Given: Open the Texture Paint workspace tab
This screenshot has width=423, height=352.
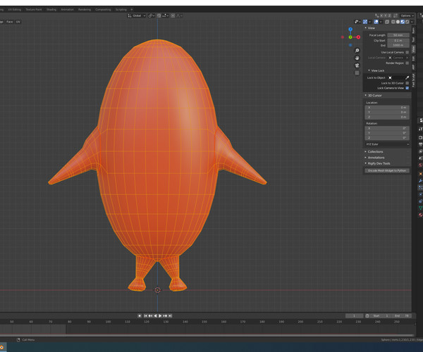Looking at the screenshot, I should [33, 10].
